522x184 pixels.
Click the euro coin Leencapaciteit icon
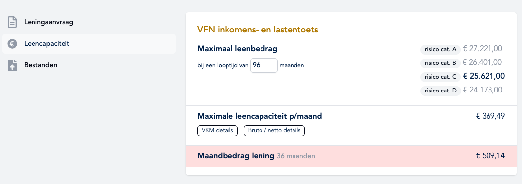(12, 44)
